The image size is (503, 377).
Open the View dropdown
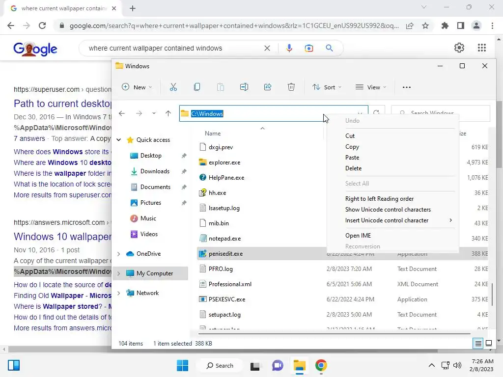(371, 87)
